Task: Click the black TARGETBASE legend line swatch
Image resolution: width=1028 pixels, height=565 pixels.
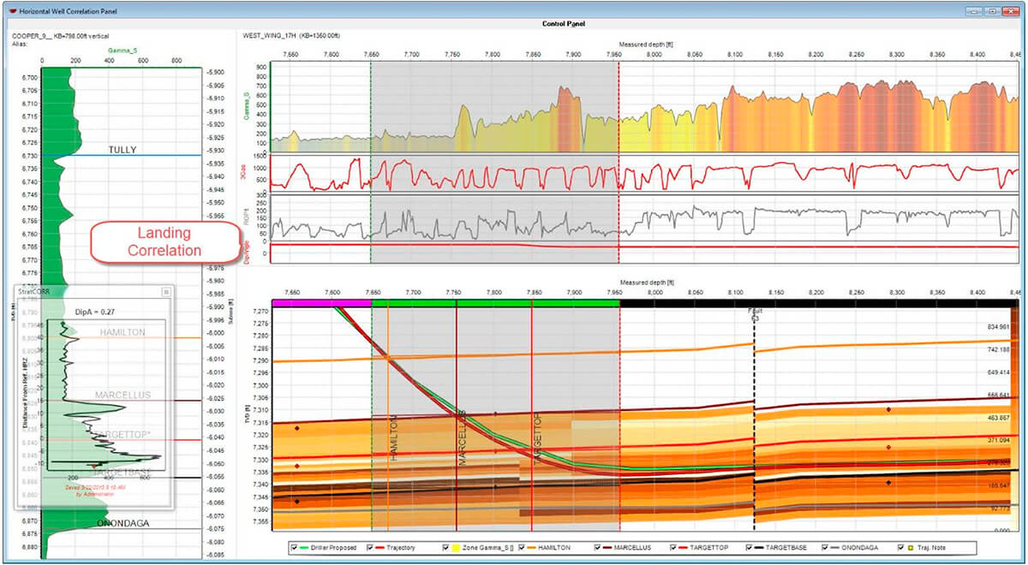Action: (758, 548)
